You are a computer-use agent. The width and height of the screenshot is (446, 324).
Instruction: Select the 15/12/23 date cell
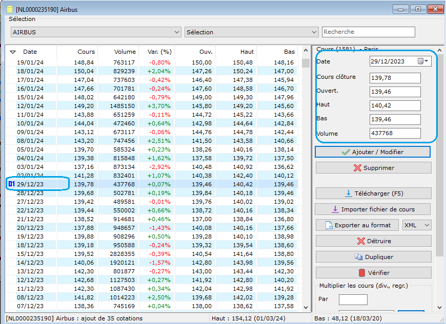point(30,254)
